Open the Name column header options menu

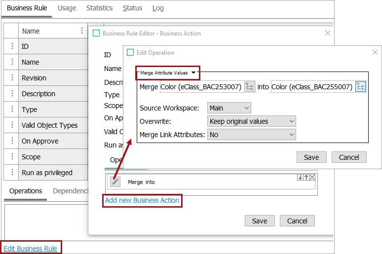coord(82,31)
